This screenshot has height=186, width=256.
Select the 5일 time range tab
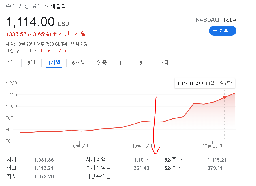[x=31, y=63]
